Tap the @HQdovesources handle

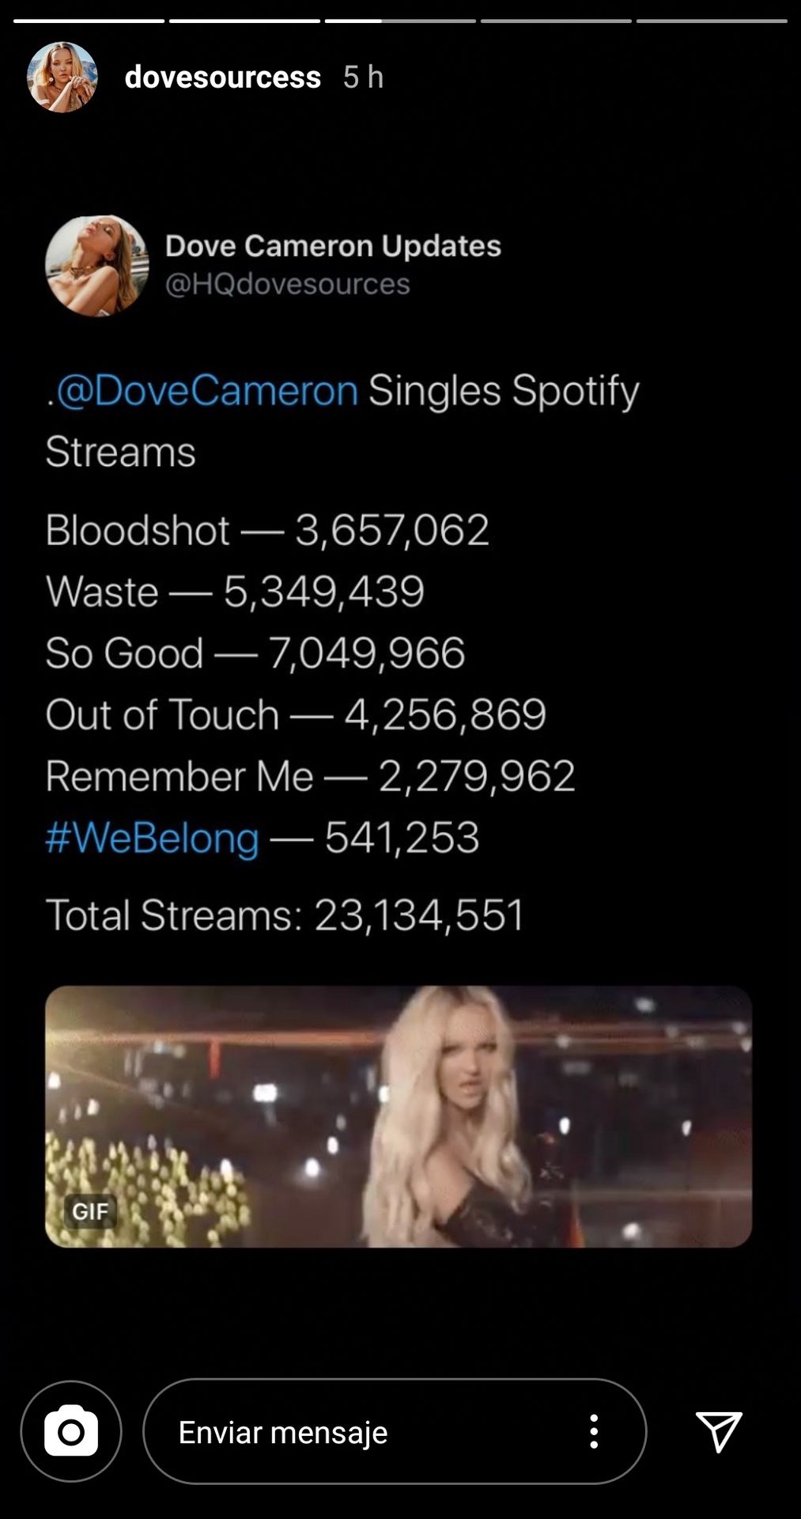pyautogui.click(x=287, y=284)
